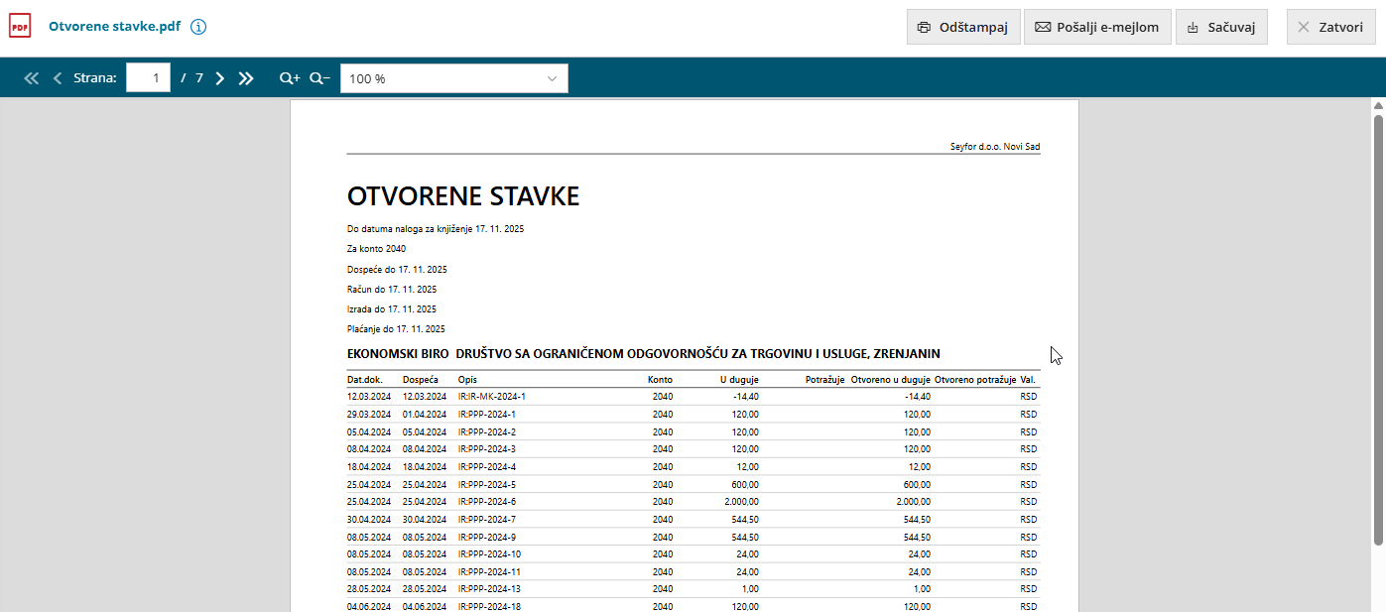Click the 'Otvoreno potražuje' column header
The image size is (1386, 612).
point(975,380)
